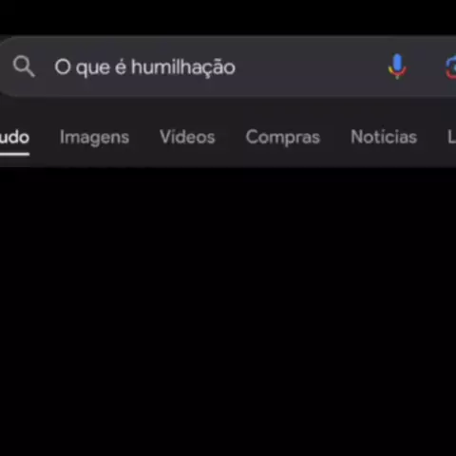Screen dimensions: 456x456
Task: Select the Compras tab
Action: (283, 137)
